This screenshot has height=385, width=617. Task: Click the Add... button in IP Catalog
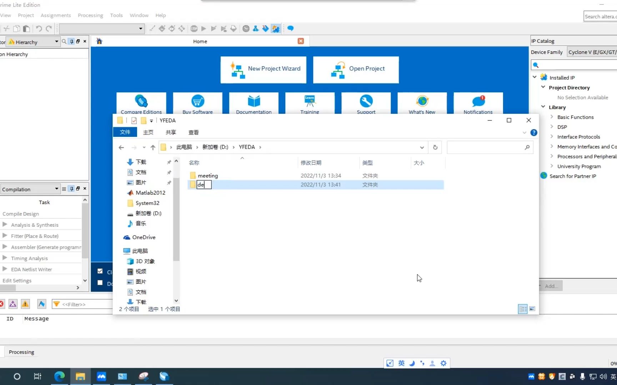point(551,286)
